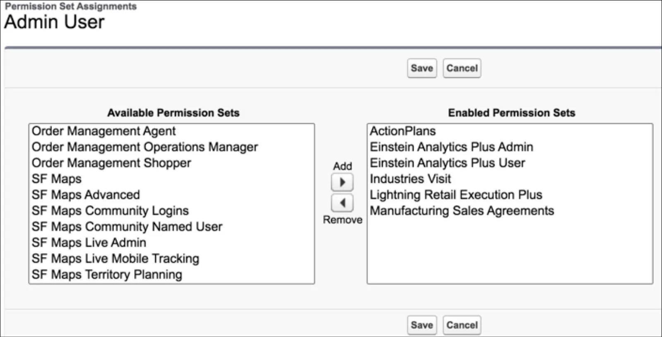Select Lightning Retail Execution Plus permission set

[456, 195]
